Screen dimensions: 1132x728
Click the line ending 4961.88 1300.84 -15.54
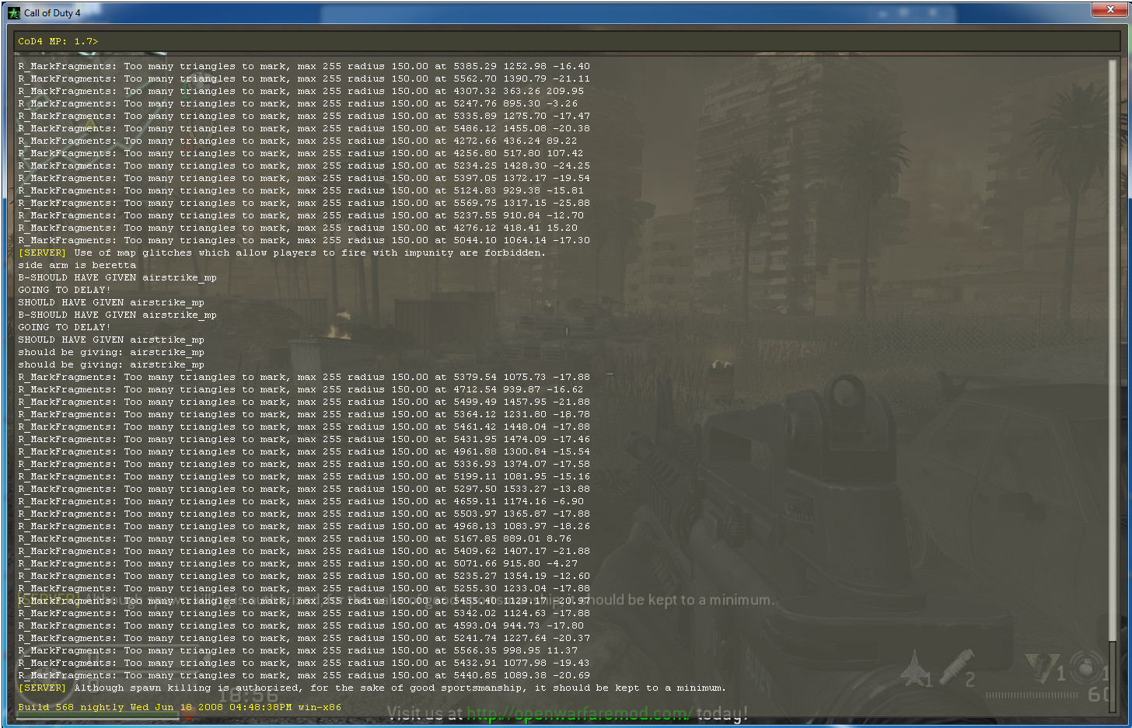(304, 451)
